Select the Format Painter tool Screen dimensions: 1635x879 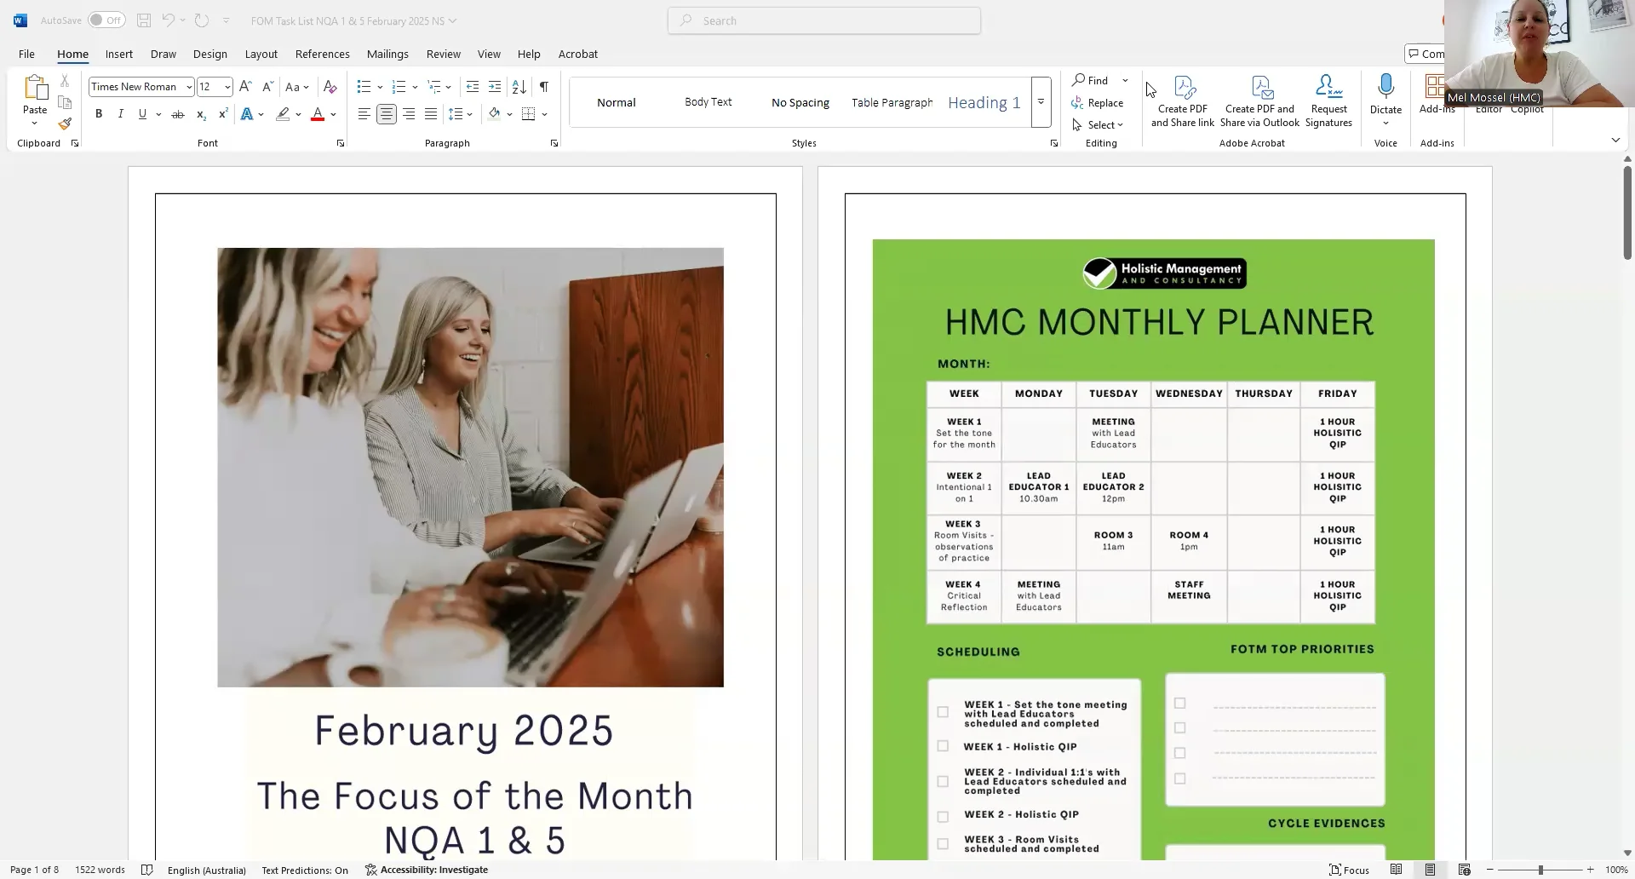(65, 123)
